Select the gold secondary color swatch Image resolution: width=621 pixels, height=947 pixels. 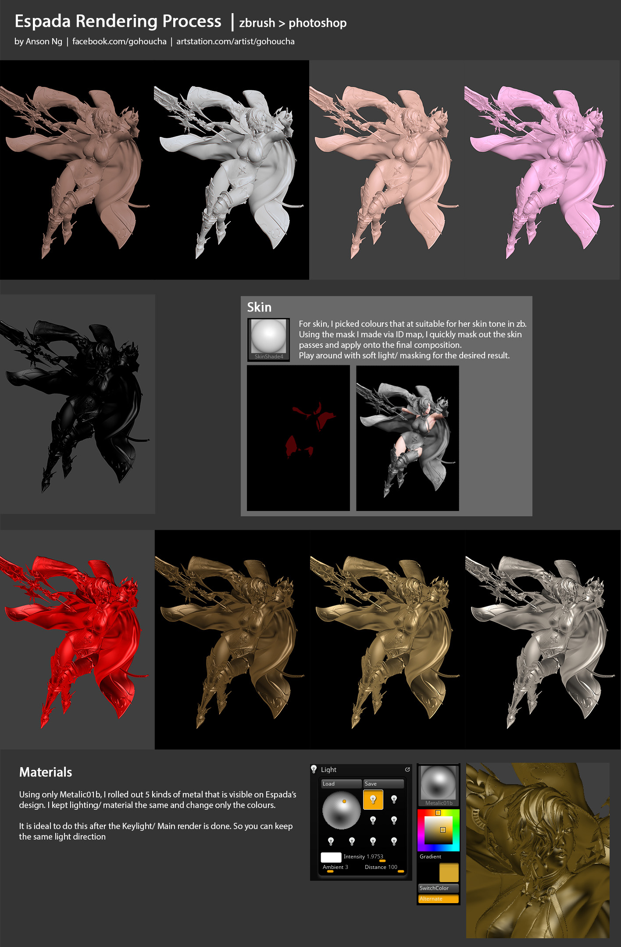tap(449, 872)
